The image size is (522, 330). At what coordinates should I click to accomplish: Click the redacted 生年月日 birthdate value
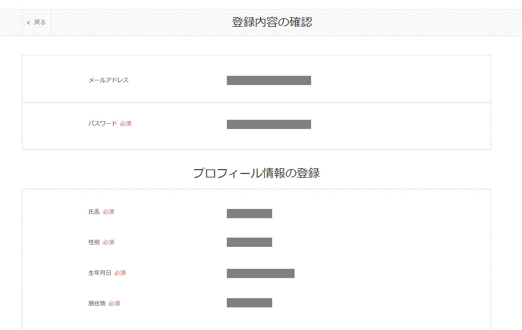(x=260, y=273)
